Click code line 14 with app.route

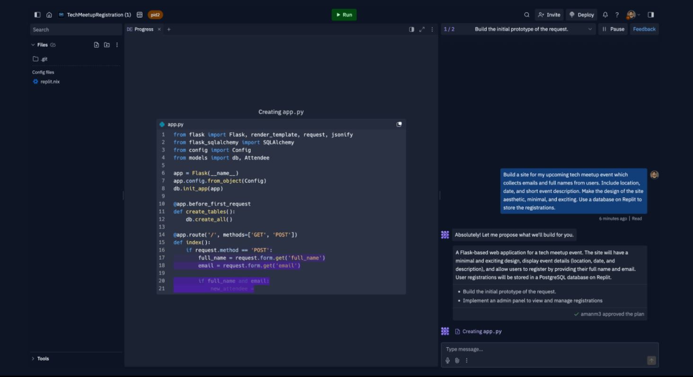235,235
